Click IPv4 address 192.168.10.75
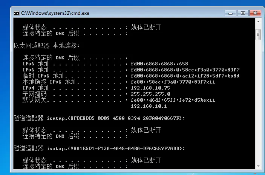Image resolution: width=265 pixels, height=175 pixels. click(150, 88)
